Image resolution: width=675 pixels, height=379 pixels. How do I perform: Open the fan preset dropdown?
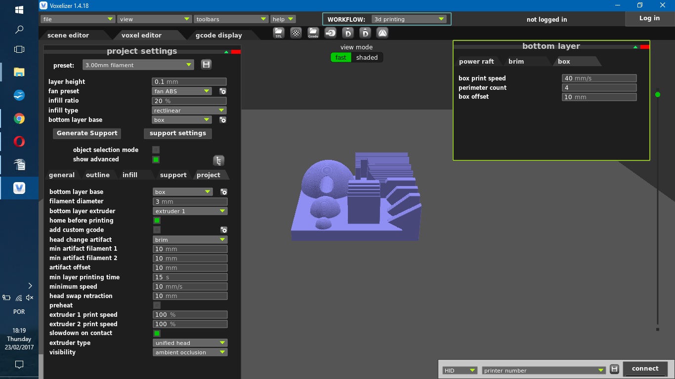click(182, 91)
